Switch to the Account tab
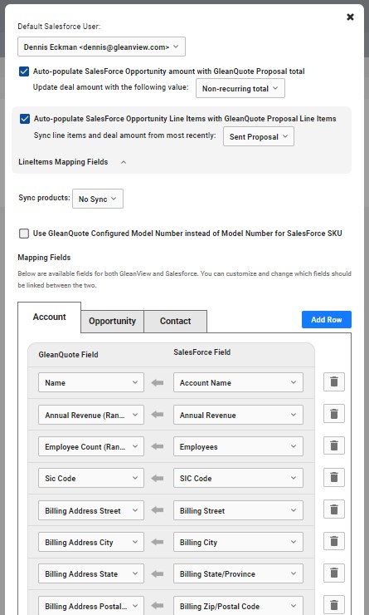This screenshot has width=369, height=615. click(x=49, y=317)
